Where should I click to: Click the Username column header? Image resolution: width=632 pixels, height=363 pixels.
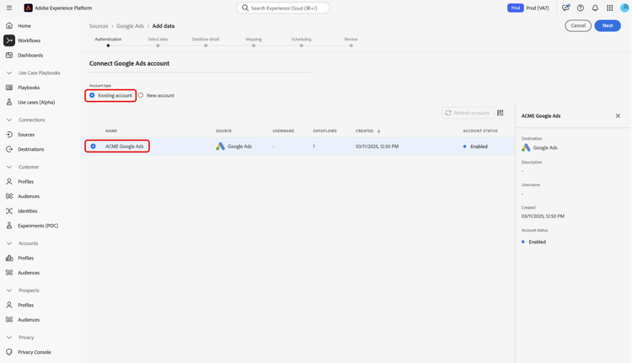(x=283, y=131)
